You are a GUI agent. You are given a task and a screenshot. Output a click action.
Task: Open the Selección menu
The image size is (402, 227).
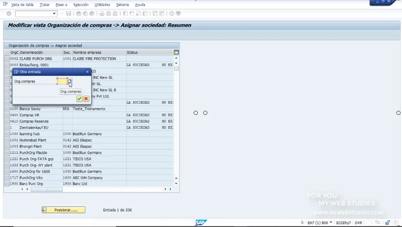click(81, 5)
